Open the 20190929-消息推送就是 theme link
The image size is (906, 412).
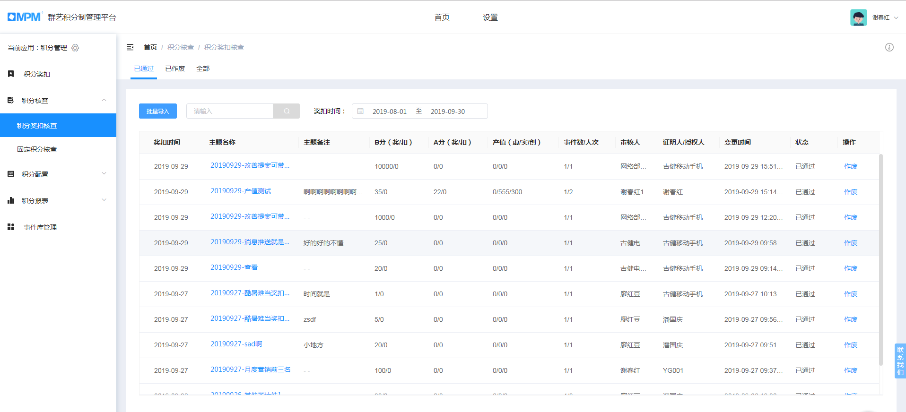(x=250, y=242)
